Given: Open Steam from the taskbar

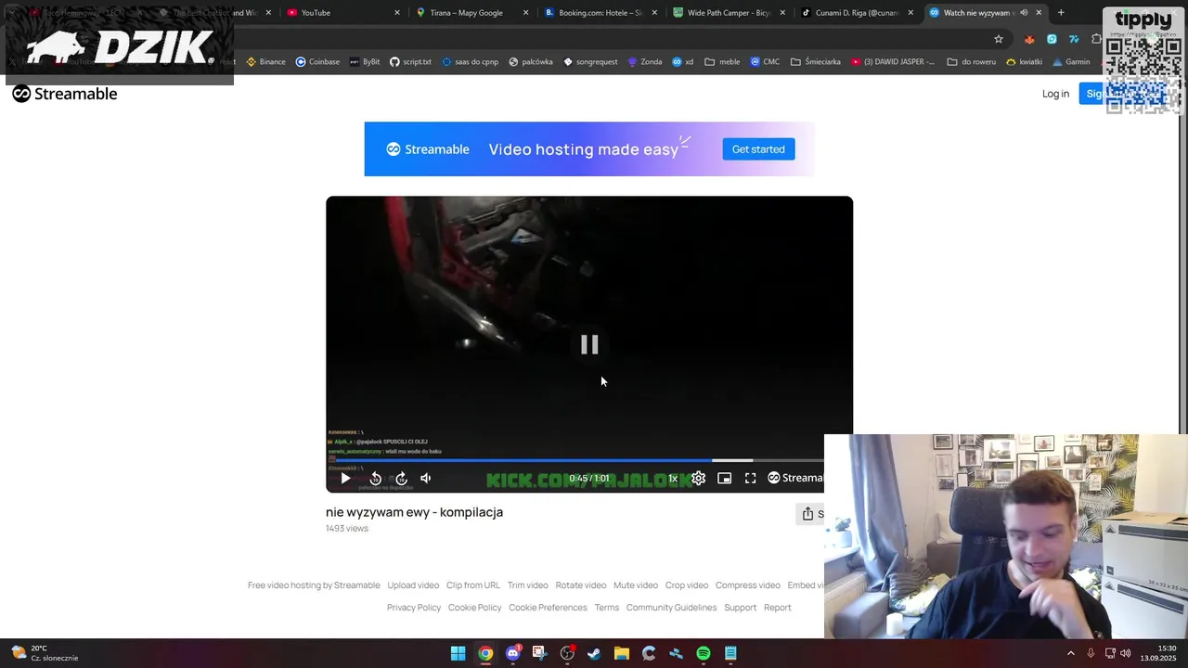Looking at the screenshot, I should pyautogui.click(x=594, y=653).
